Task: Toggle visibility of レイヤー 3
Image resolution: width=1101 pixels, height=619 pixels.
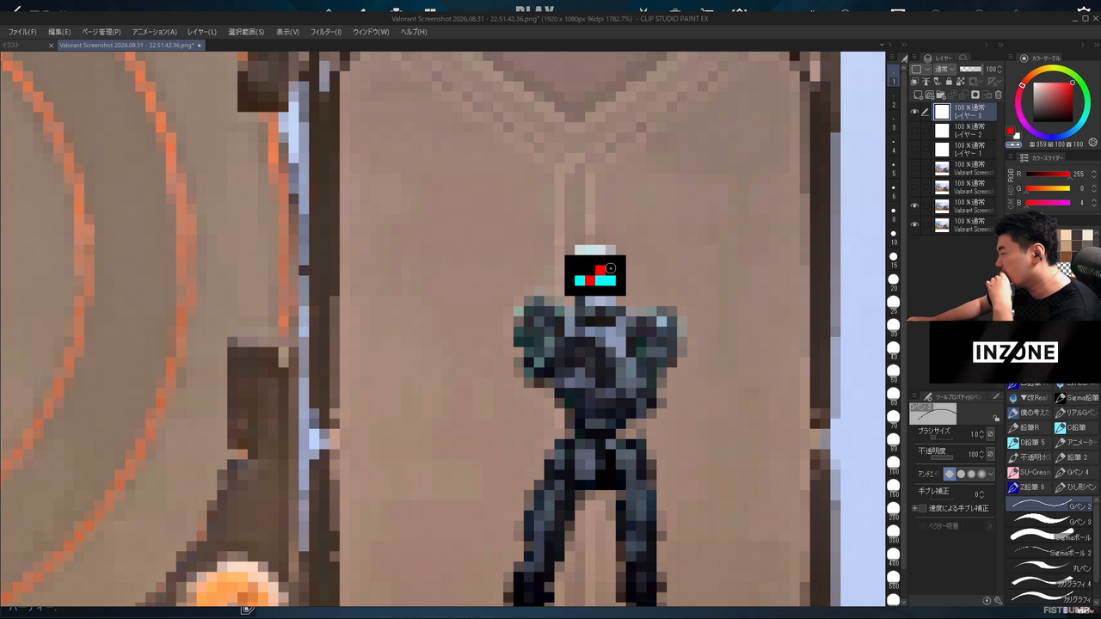Action: (914, 112)
